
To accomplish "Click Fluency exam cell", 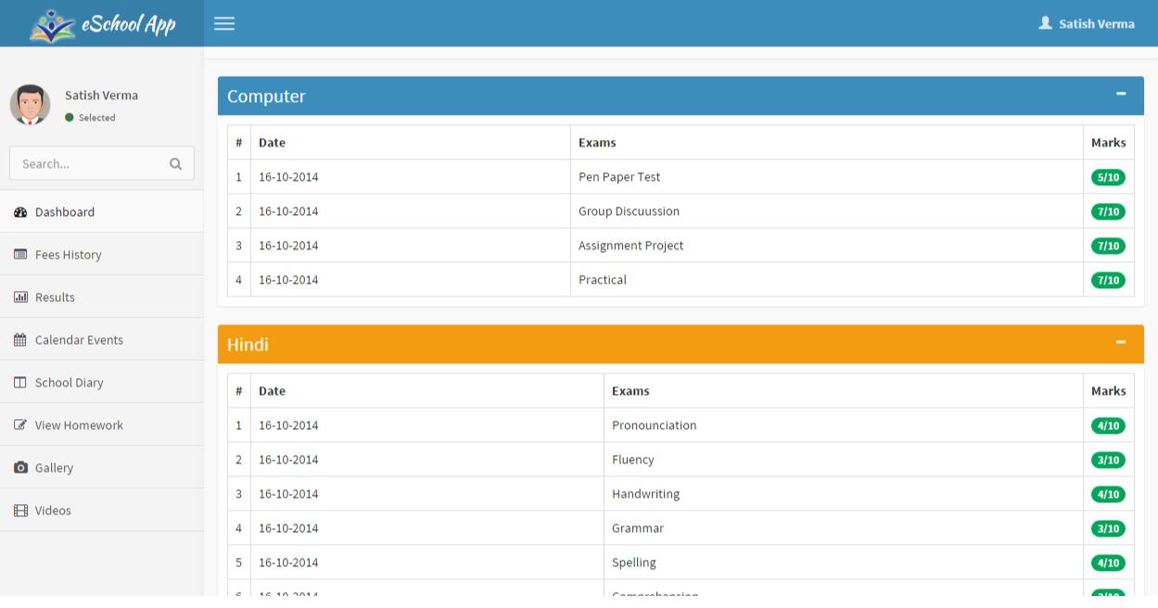I will (843, 460).
